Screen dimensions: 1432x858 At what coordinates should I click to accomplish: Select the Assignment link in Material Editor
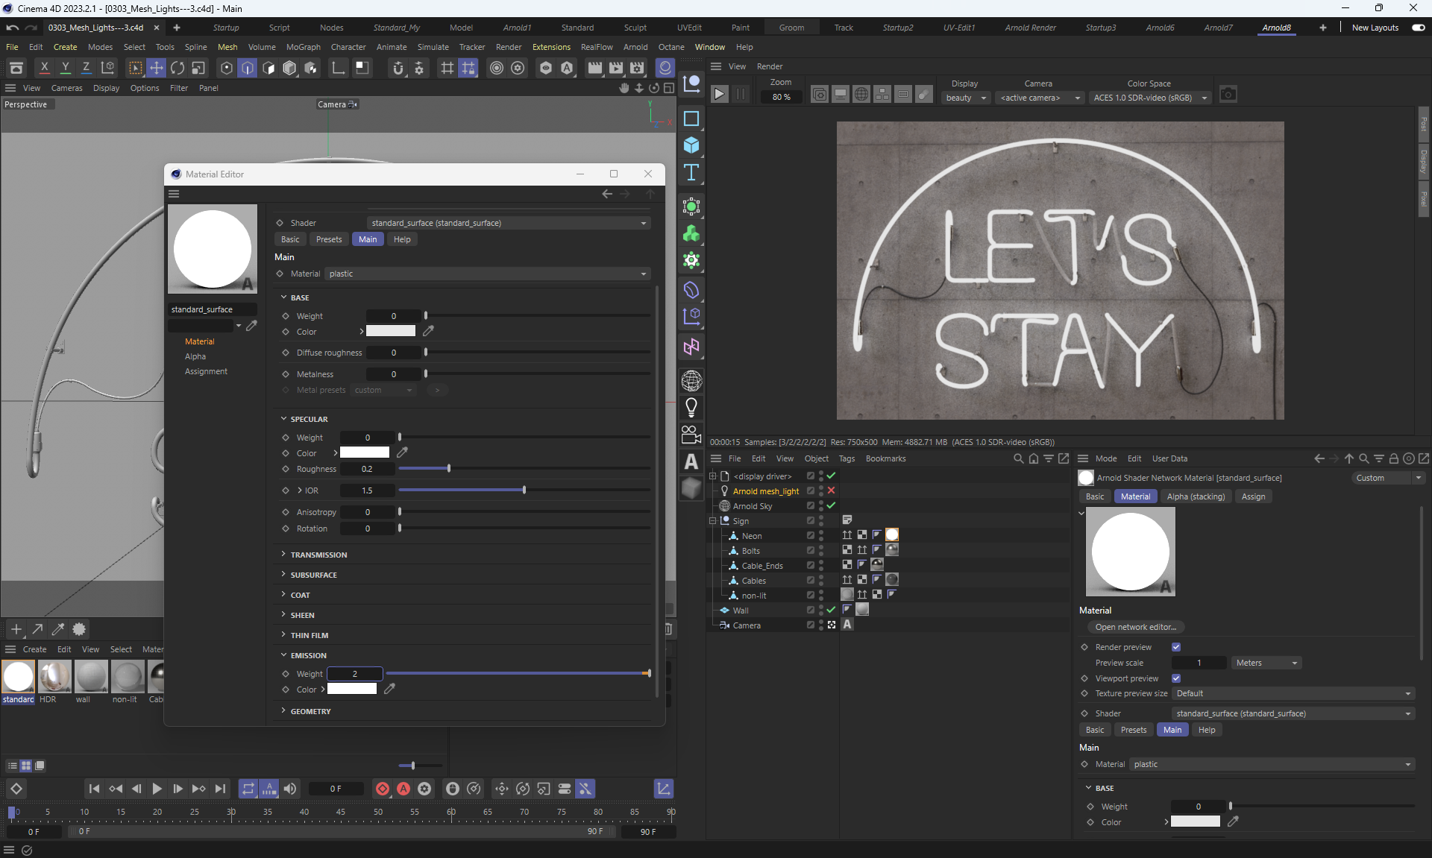(x=206, y=371)
